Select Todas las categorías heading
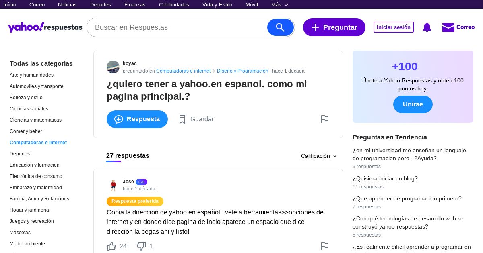This screenshot has height=253, width=483. (41, 63)
